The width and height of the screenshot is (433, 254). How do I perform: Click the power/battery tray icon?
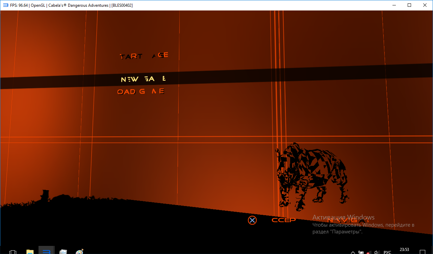(361, 252)
